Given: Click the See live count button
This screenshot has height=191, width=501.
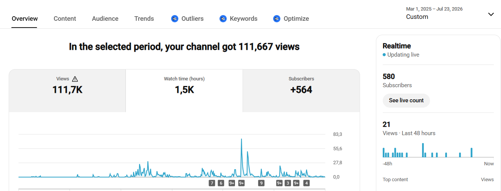Looking at the screenshot, I should click(x=406, y=100).
